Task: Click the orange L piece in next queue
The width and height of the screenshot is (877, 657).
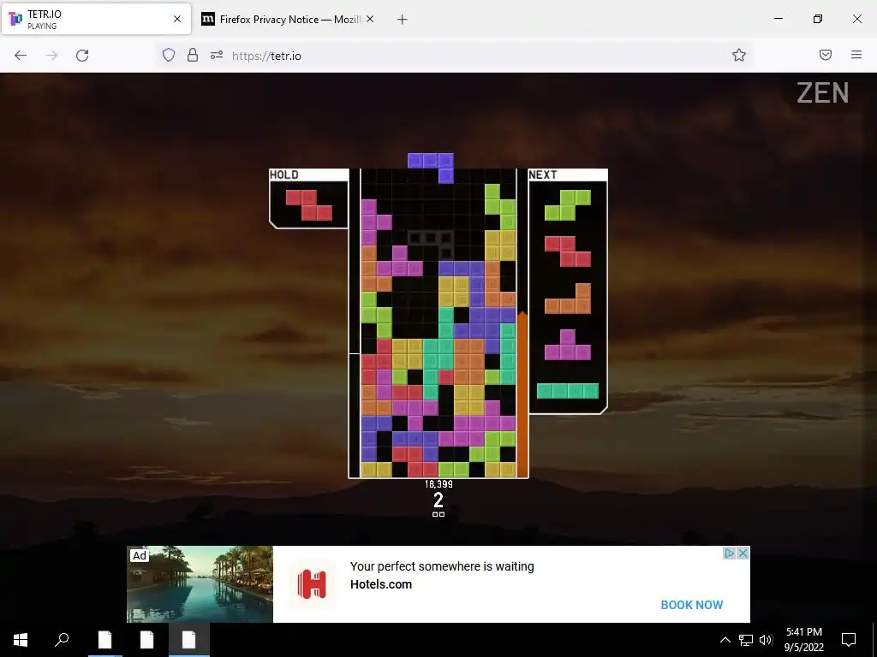Action: (568, 299)
